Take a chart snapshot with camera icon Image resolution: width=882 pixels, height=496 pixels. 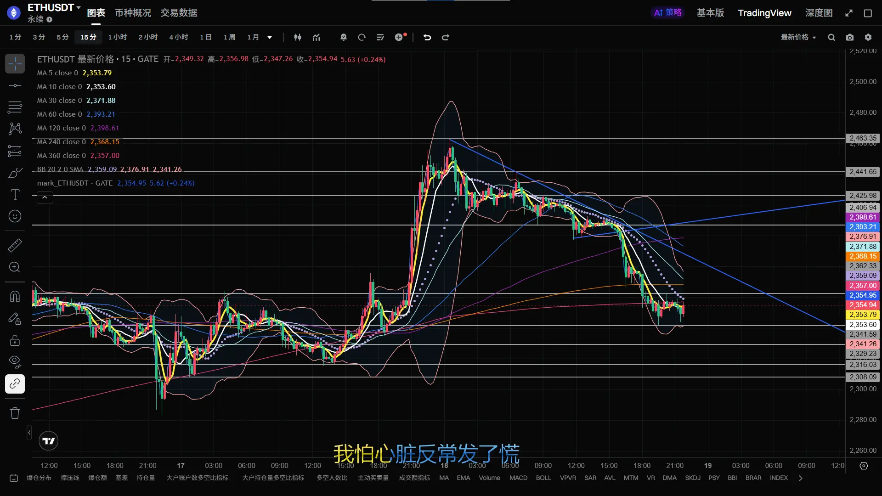coord(850,37)
